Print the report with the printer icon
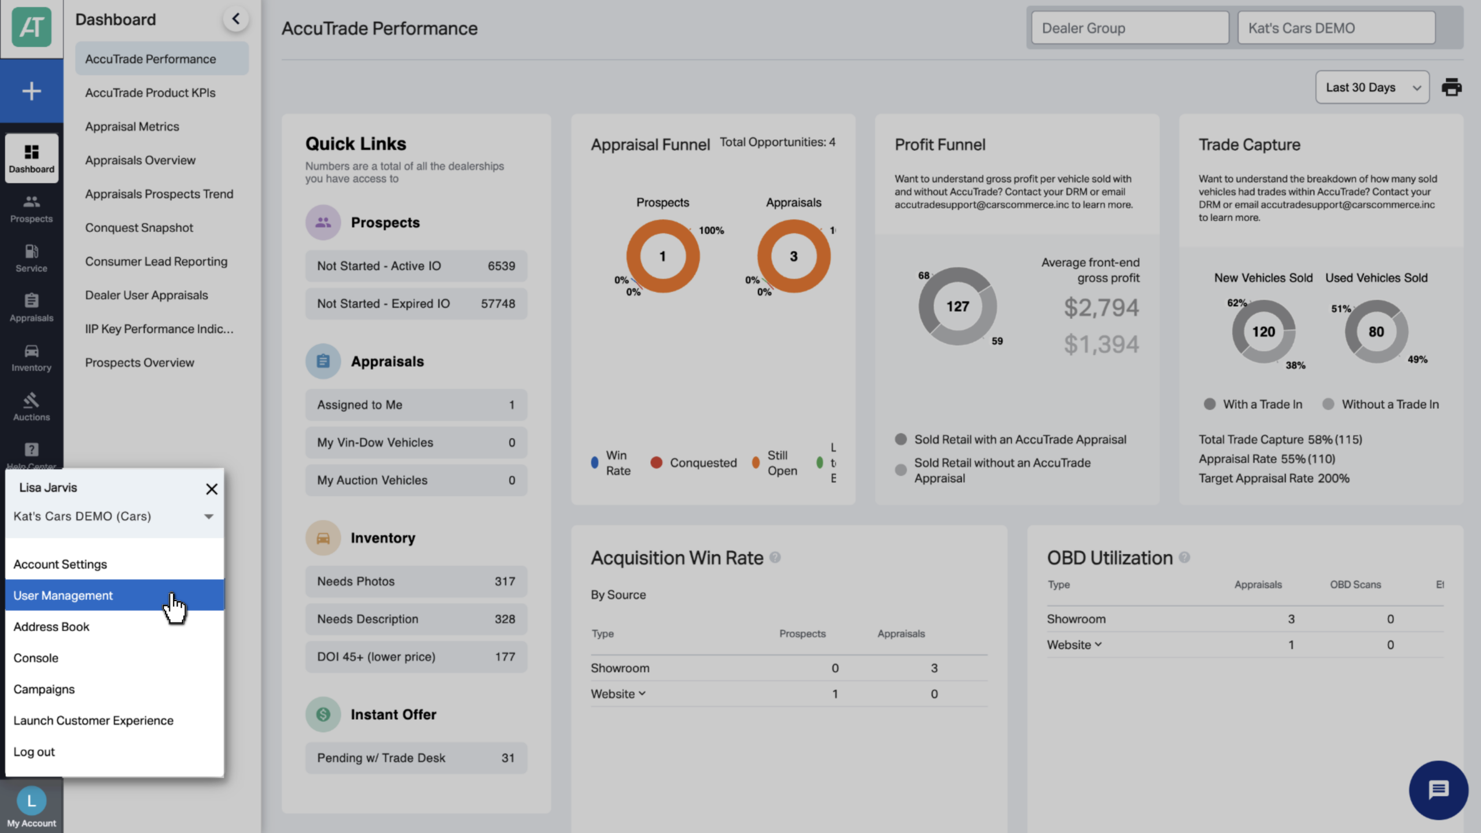The width and height of the screenshot is (1481, 833). 1451,87
